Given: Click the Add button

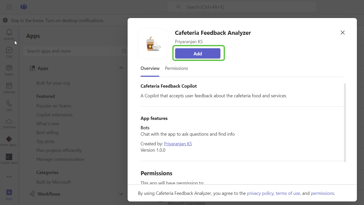Looking at the screenshot, I should tap(198, 54).
